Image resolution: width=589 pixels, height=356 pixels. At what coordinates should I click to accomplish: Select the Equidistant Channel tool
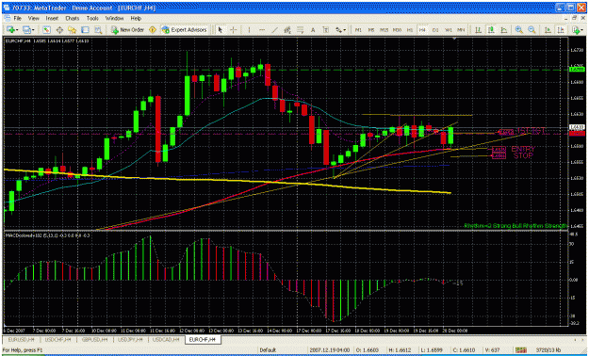coord(287,30)
